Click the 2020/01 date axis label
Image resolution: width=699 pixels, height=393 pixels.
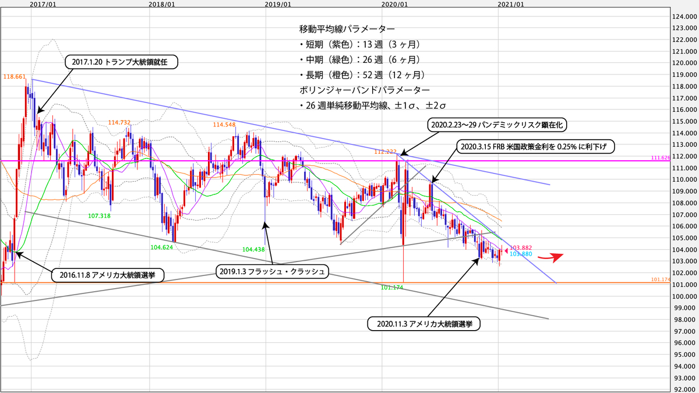tap(394, 4)
